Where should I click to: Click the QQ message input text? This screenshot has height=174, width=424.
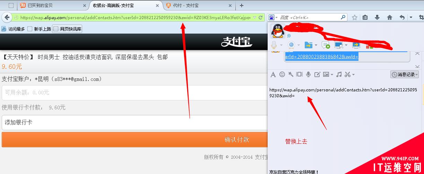click(343, 93)
